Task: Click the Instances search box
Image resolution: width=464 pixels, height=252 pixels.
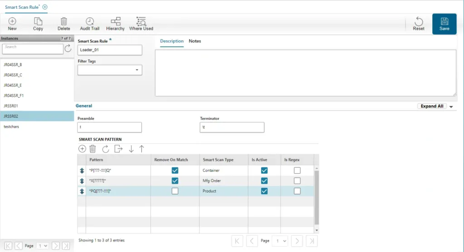Action: point(33,49)
